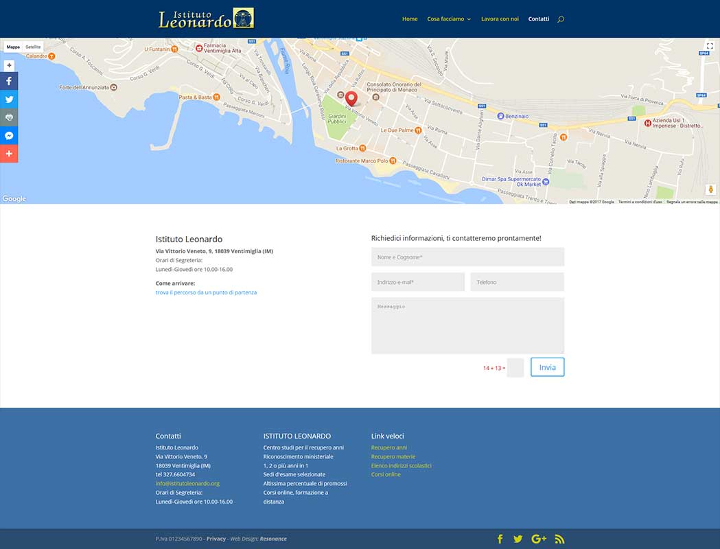This screenshot has width=720, height=549.
Task: Open the trova il percorso directions link
Action: 206,292
